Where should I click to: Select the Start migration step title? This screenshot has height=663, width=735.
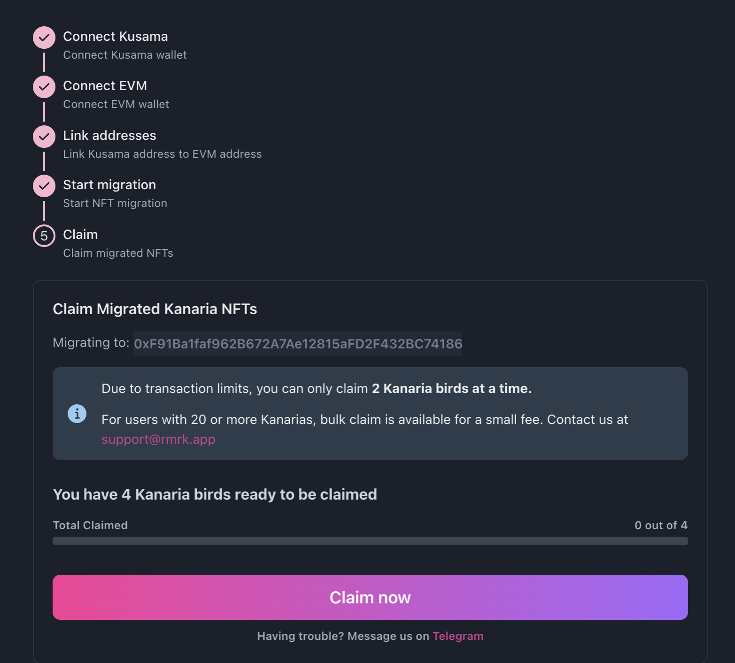(109, 185)
